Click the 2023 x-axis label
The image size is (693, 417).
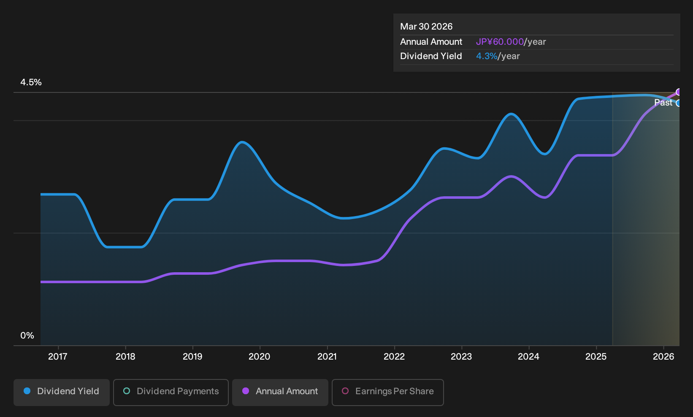point(461,357)
